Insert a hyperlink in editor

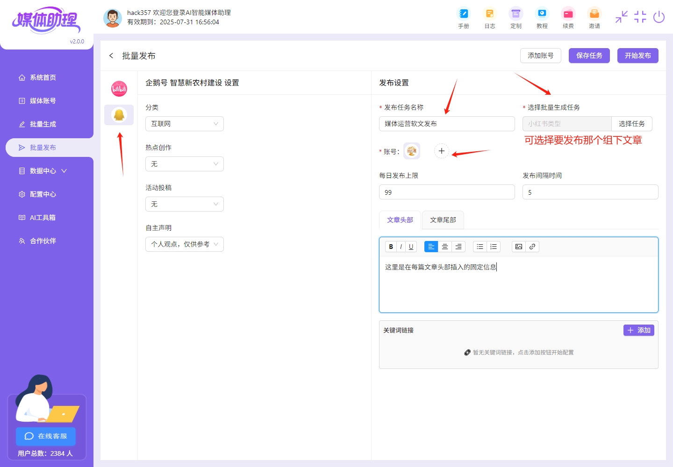pyautogui.click(x=532, y=247)
